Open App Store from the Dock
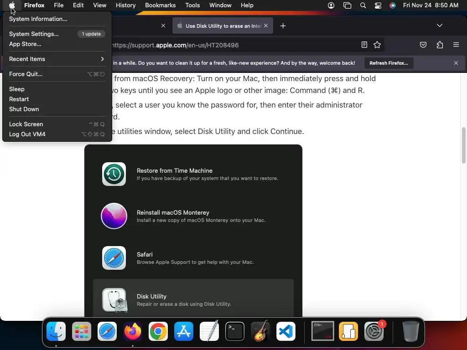 (184, 331)
